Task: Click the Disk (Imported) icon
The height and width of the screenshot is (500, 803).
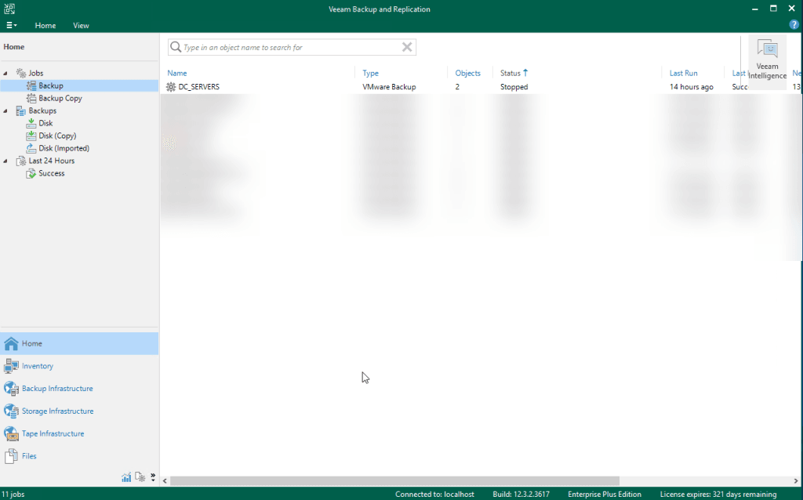Action: (31, 148)
